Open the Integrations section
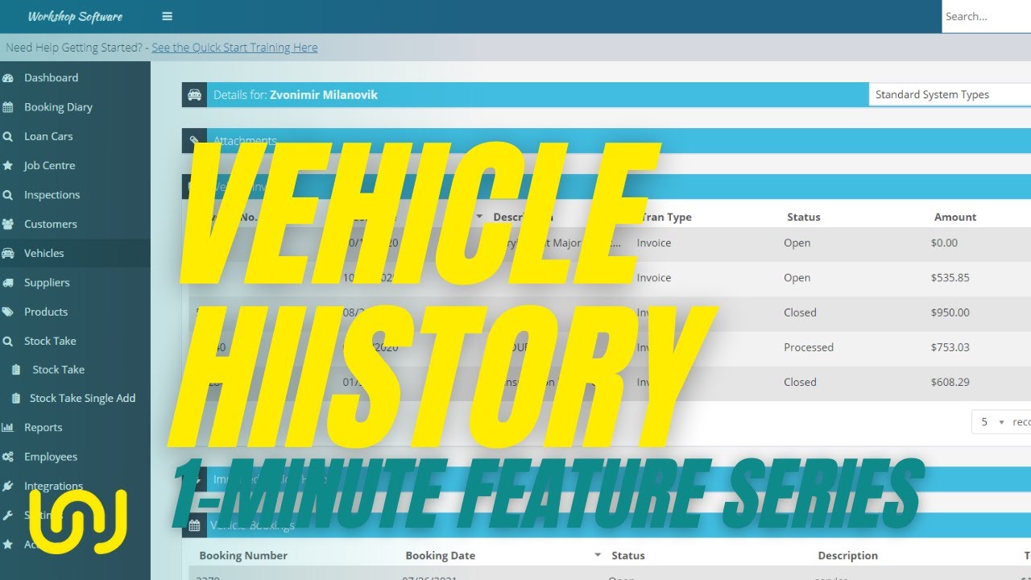 53,486
